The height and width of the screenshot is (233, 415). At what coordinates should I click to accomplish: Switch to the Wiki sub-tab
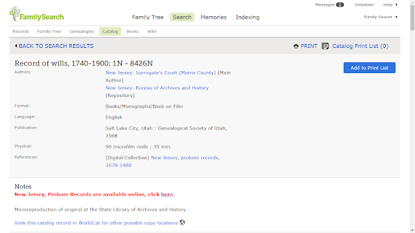tap(151, 31)
